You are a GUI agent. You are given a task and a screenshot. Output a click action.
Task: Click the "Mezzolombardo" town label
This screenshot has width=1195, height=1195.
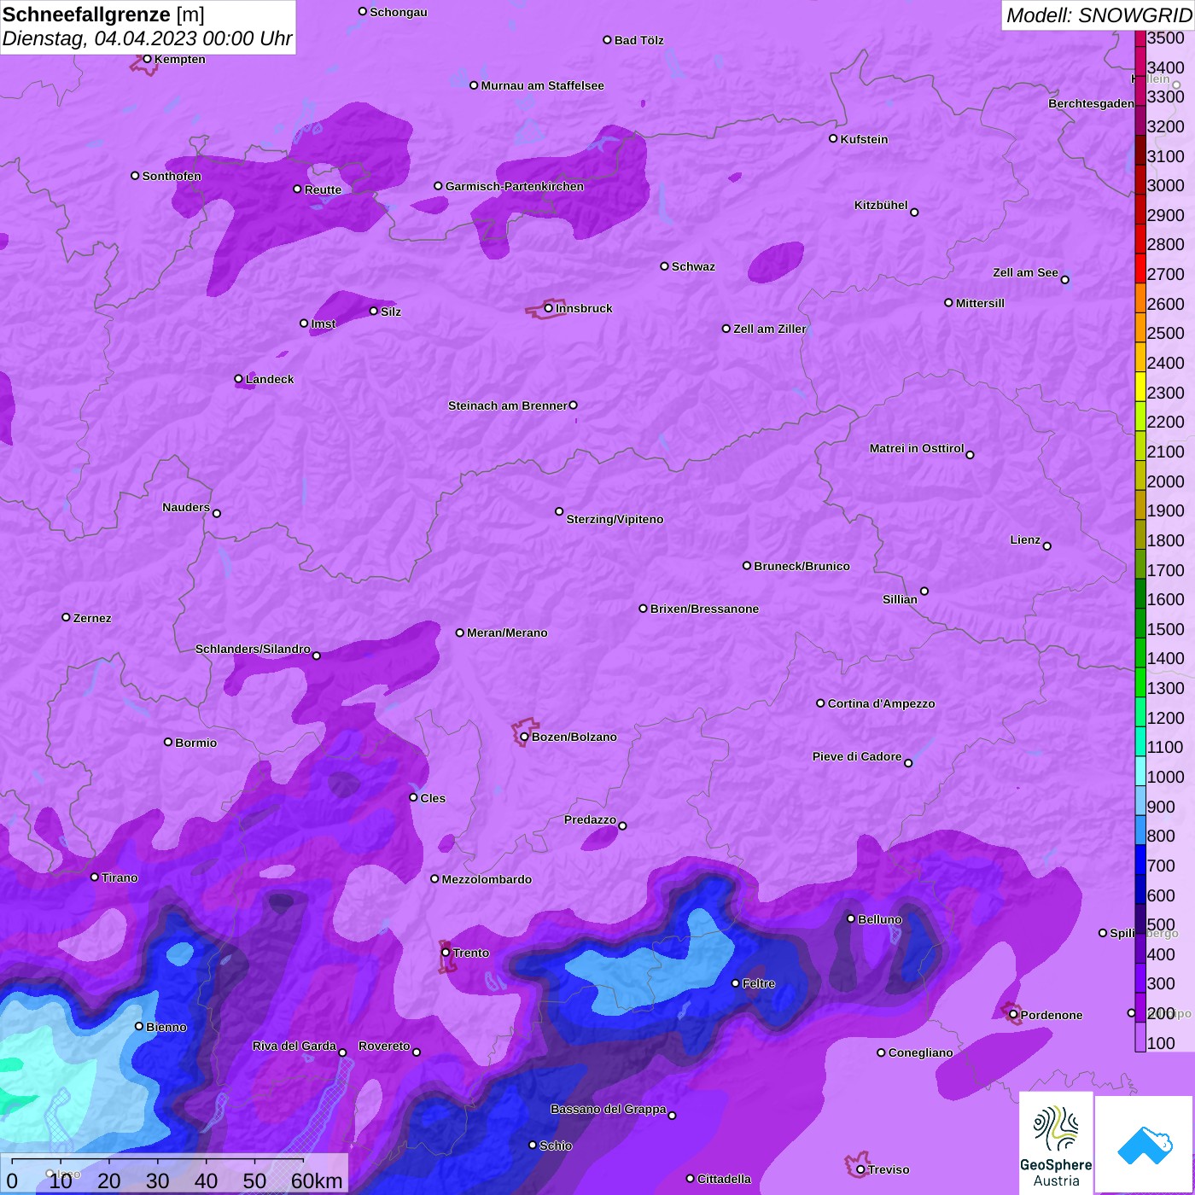(487, 879)
